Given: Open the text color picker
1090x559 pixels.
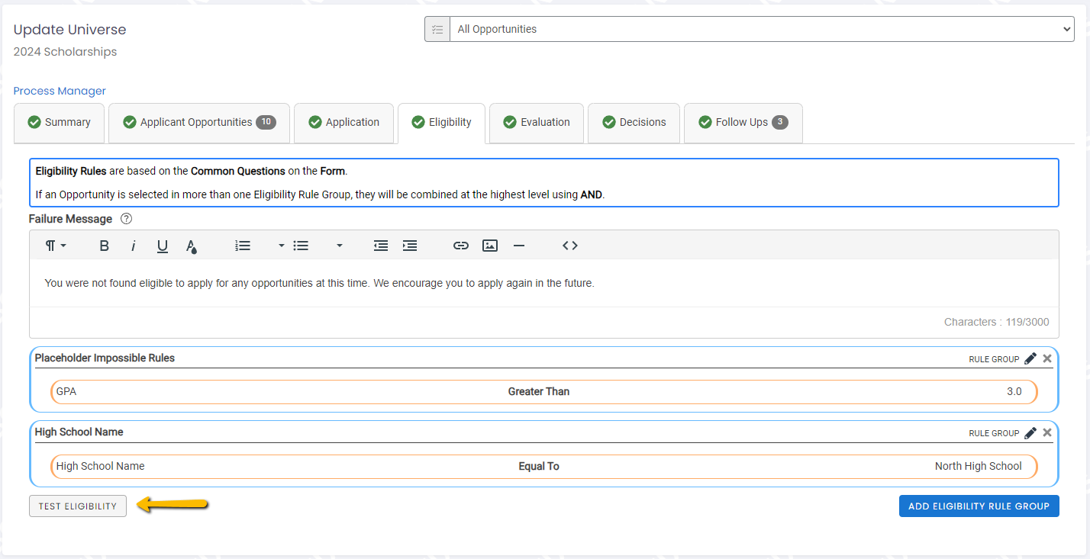Looking at the screenshot, I should (x=192, y=246).
